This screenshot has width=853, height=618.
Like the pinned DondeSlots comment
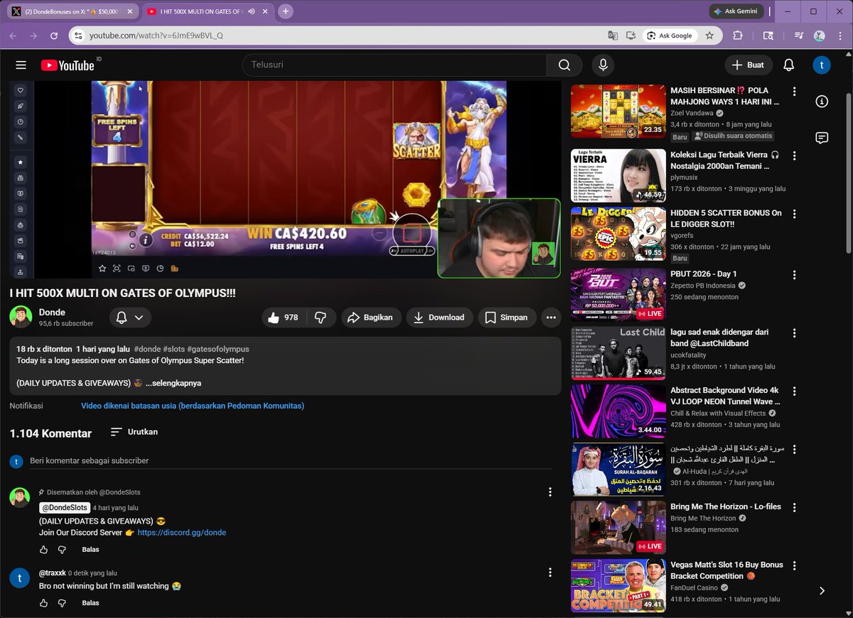point(44,550)
